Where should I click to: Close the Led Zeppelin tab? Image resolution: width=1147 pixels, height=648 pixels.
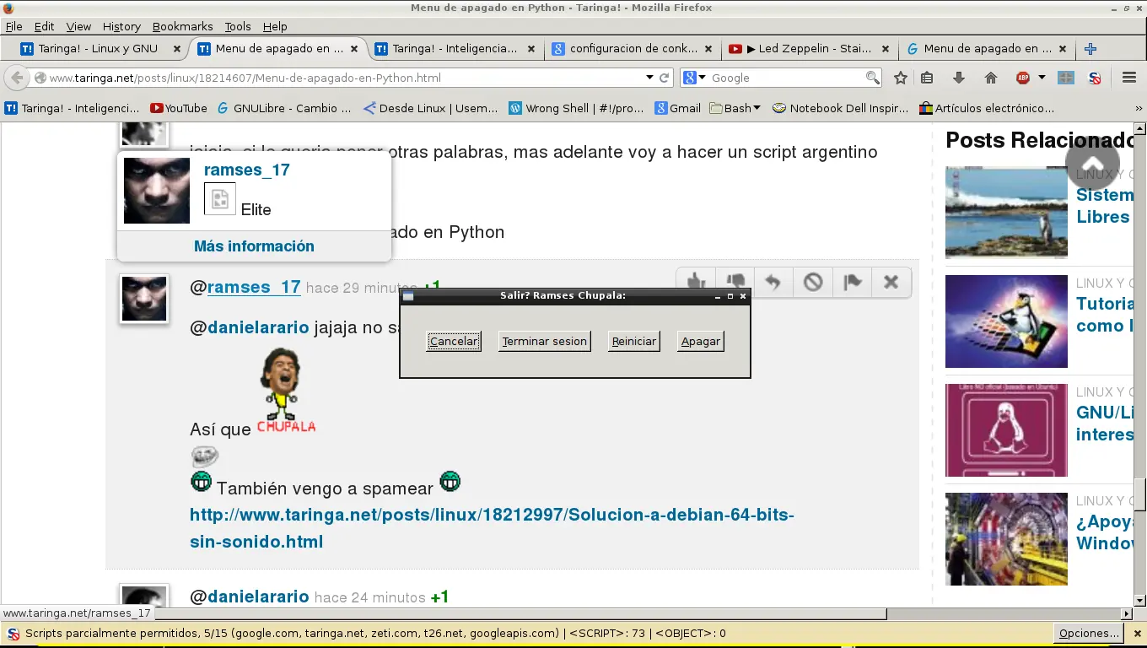[885, 49]
